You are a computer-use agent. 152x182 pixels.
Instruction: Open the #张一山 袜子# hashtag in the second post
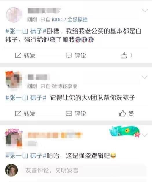[26, 98]
